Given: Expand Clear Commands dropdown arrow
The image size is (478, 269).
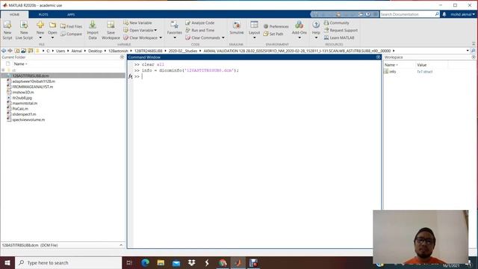Looking at the screenshot, I should pyautogui.click(x=223, y=38).
